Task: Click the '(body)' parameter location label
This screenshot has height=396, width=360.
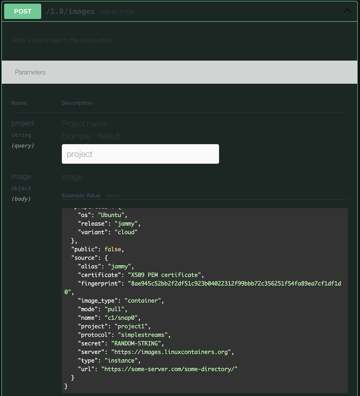Action: 21,199
